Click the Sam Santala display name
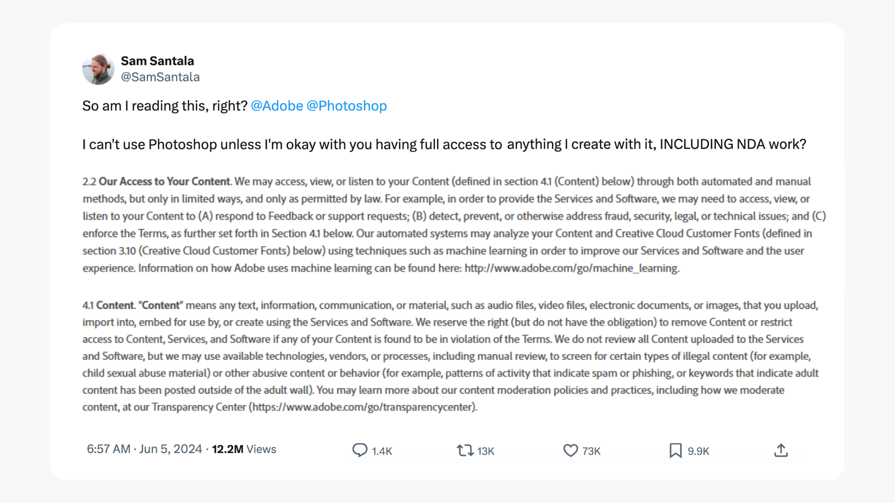Viewport: 895px width, 503px height. click(x=157, y=61)
